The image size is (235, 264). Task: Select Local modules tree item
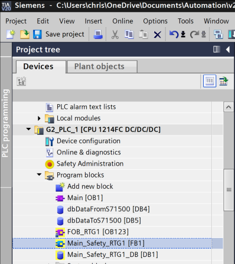pos(79,118)
